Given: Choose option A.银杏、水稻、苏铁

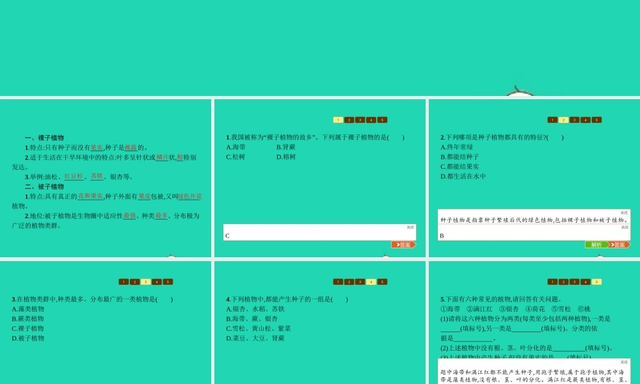Looking at the screenshot, I should click(x=255, y=309).
